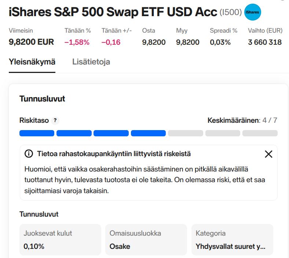
Task: Switch to the Lisätietoja tab
Action: (91, 62)
